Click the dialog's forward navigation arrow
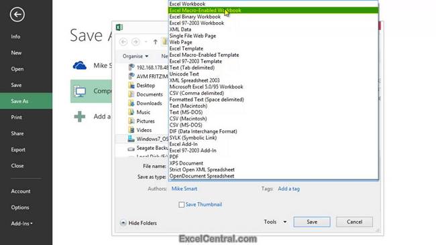 pos(135,42)
